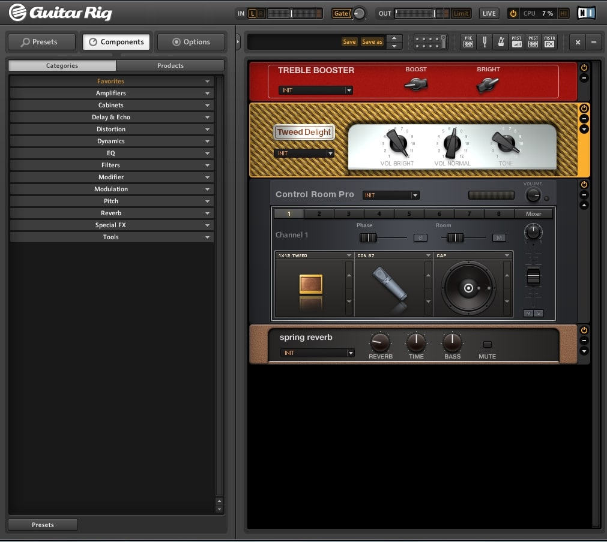Click the 1x12 Tweed cabinet image

(x=311, y=284)
